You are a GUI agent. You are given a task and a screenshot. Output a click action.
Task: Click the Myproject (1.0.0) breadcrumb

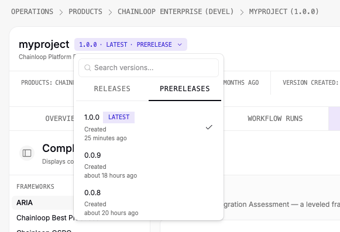pyautogui.click(x=284, y=12)
